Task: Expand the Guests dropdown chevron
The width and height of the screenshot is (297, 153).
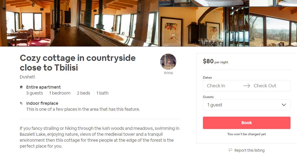Action: click(284, 105)
